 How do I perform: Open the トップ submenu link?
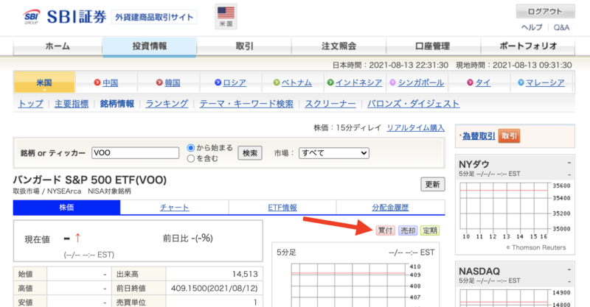[30, 104]
